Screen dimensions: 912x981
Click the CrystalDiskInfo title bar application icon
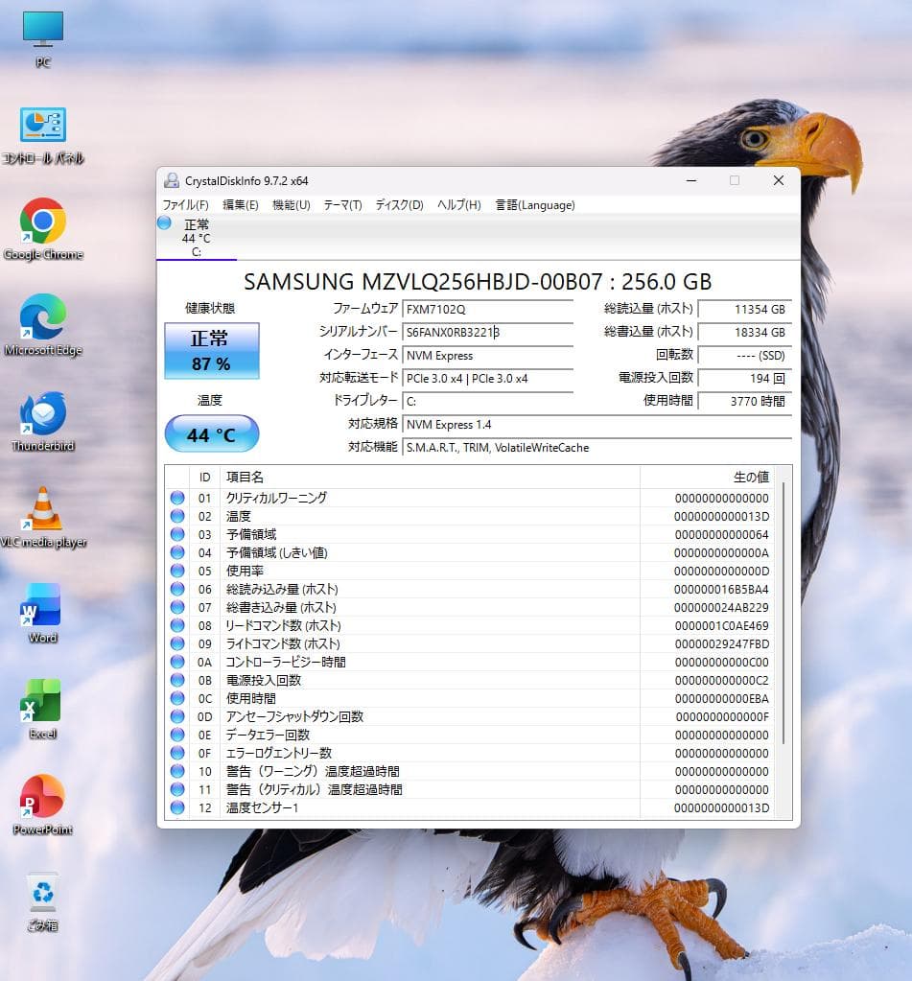click(173, 180)
